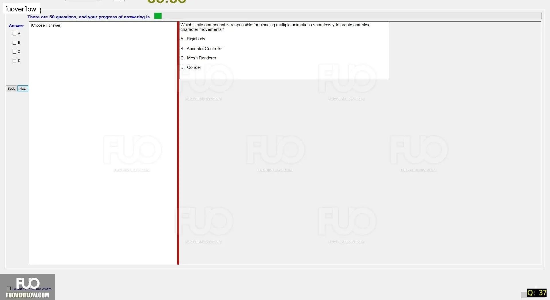Go to the next question with Next
This screenshot has height=300, width=550.
pos(23,89)
